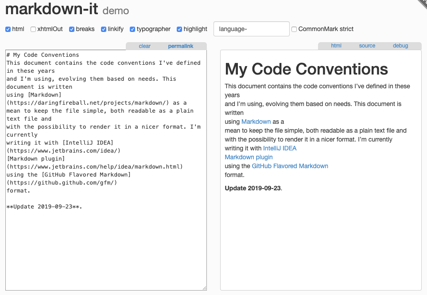This screenshot has width=427, height=295.
Task: Enable the xhtmlOut option
Action: (33, 29)
